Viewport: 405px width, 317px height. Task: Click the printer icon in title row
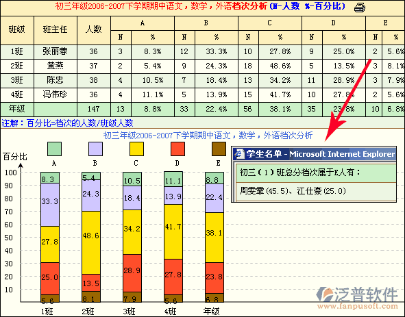click(360, 8)
